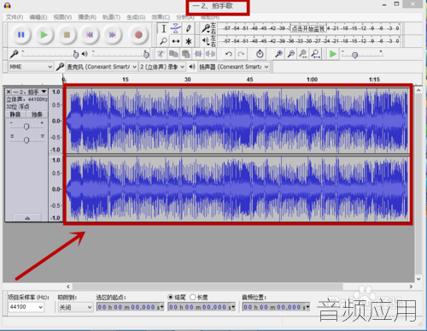Click the track gain slider knob
The height and width of the screenshot is (331, 427).
pyautogui.click(x=26, y=127)
